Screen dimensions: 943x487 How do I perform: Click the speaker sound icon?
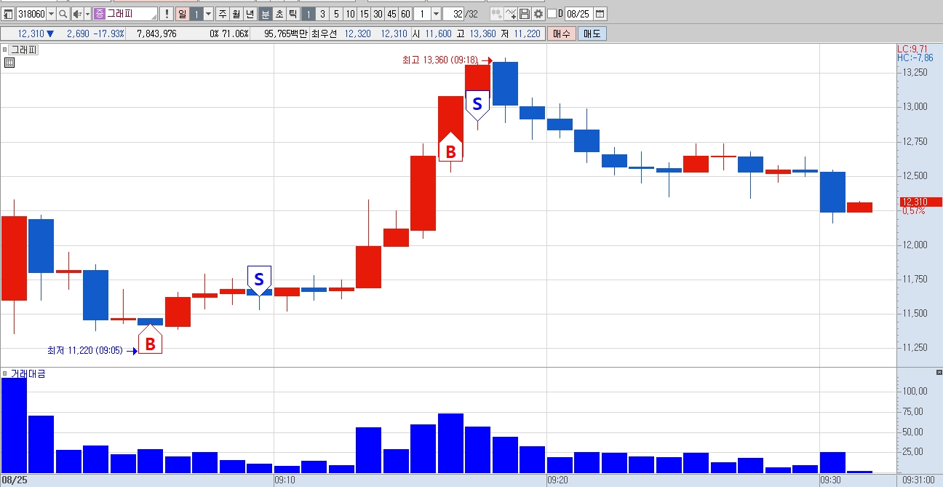[77, 14]
